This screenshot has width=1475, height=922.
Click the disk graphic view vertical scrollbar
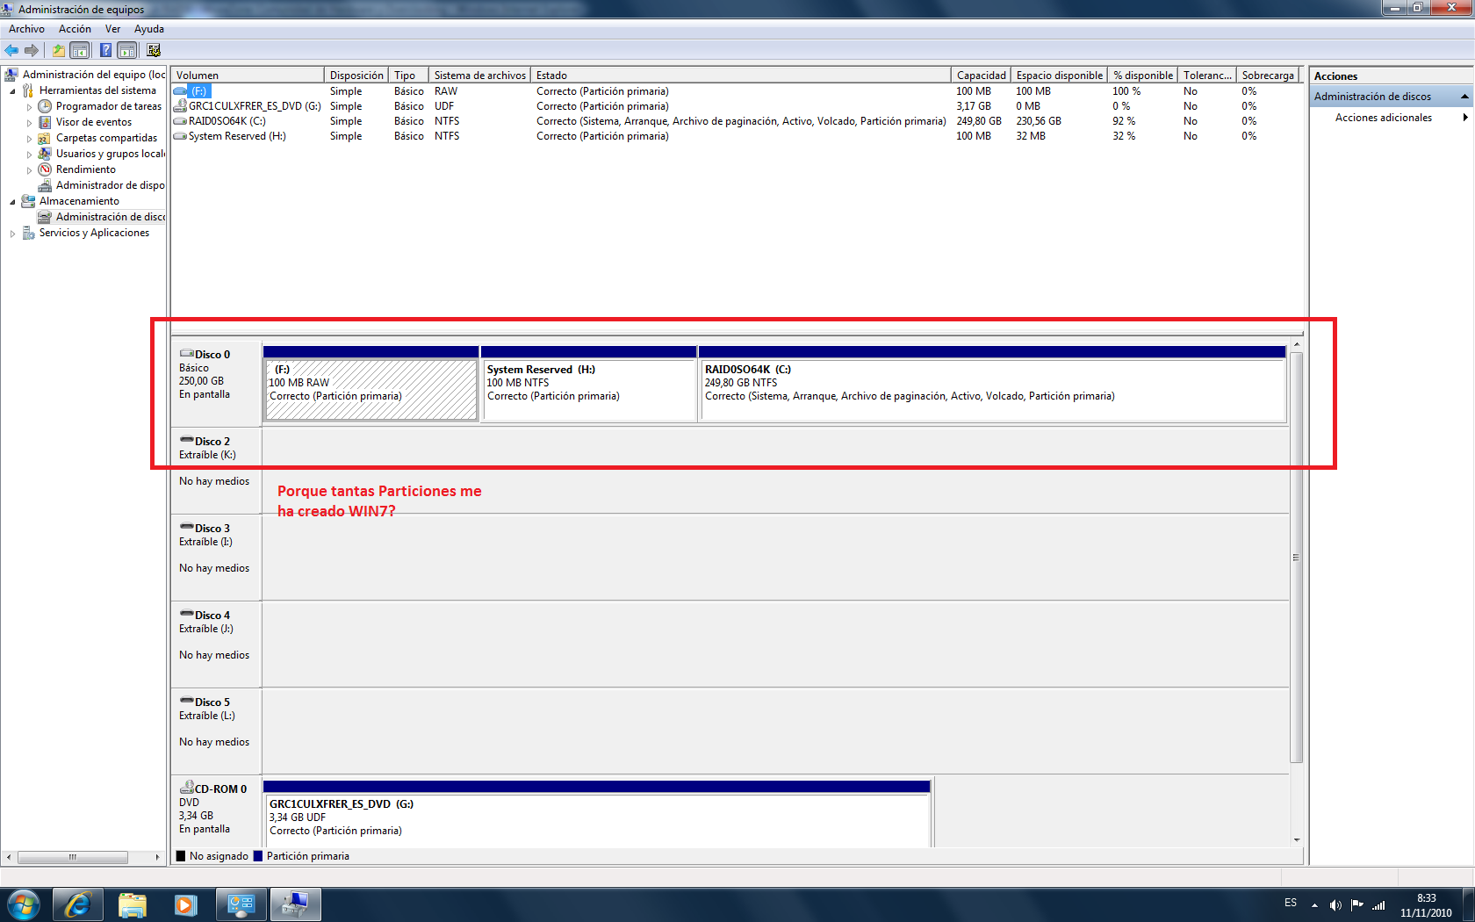[1296, 558]
